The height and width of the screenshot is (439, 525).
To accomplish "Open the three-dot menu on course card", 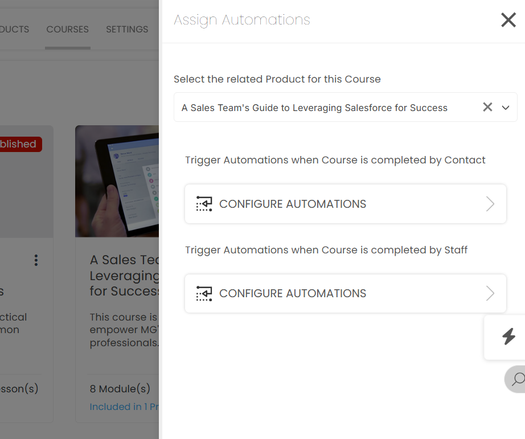I will 36,260.
